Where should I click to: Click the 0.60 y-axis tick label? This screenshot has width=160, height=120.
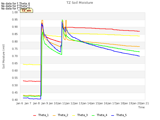click(15, 71)
